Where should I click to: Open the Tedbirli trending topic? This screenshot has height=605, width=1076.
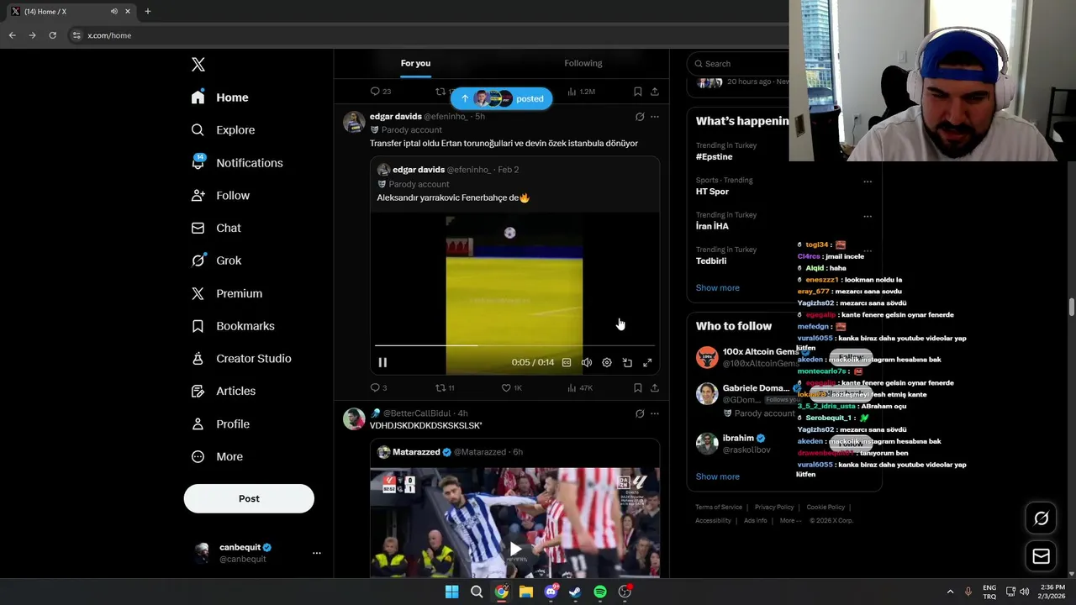711,260
